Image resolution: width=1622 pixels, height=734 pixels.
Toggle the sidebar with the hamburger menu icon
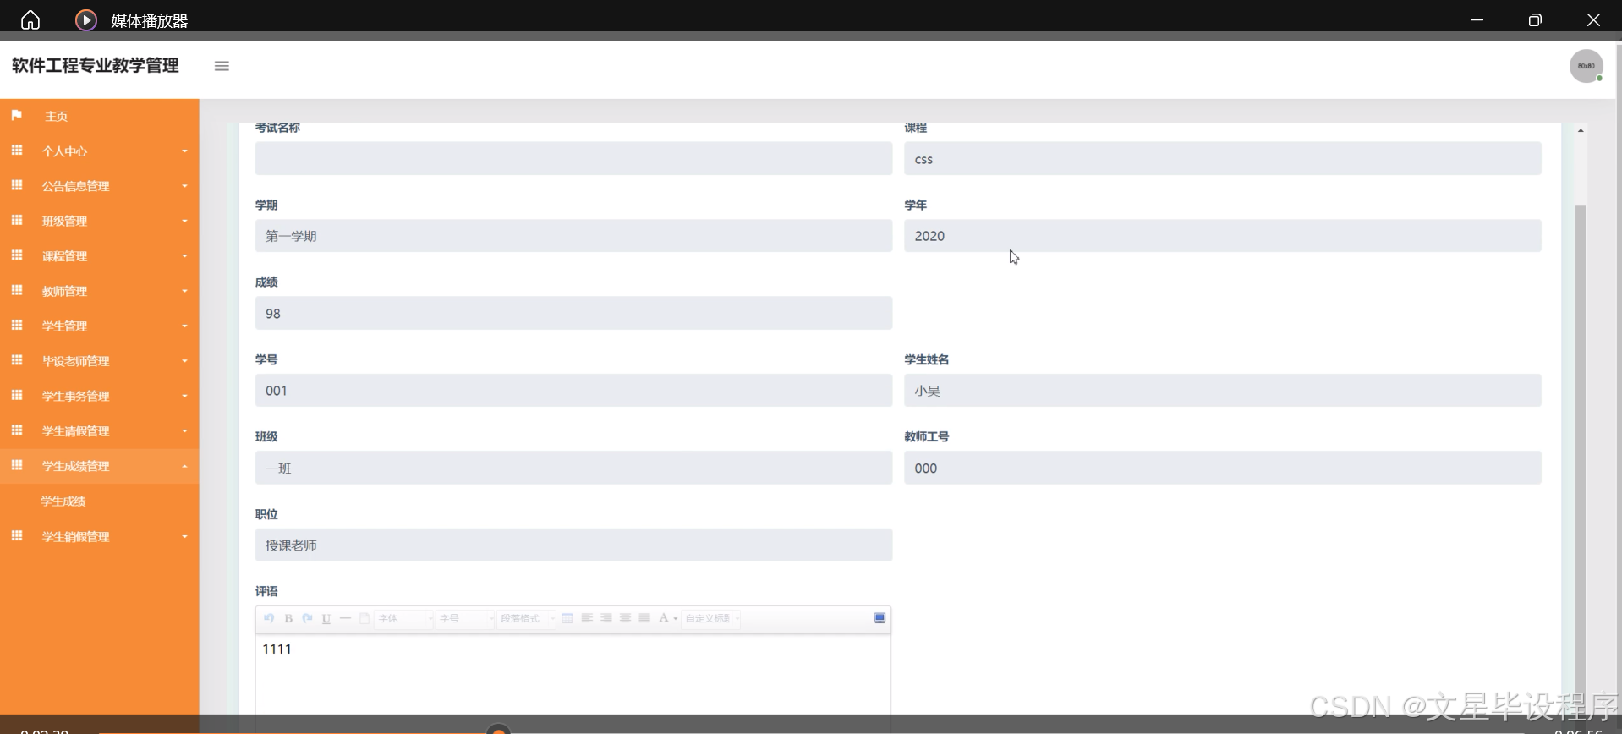(222, 66)
